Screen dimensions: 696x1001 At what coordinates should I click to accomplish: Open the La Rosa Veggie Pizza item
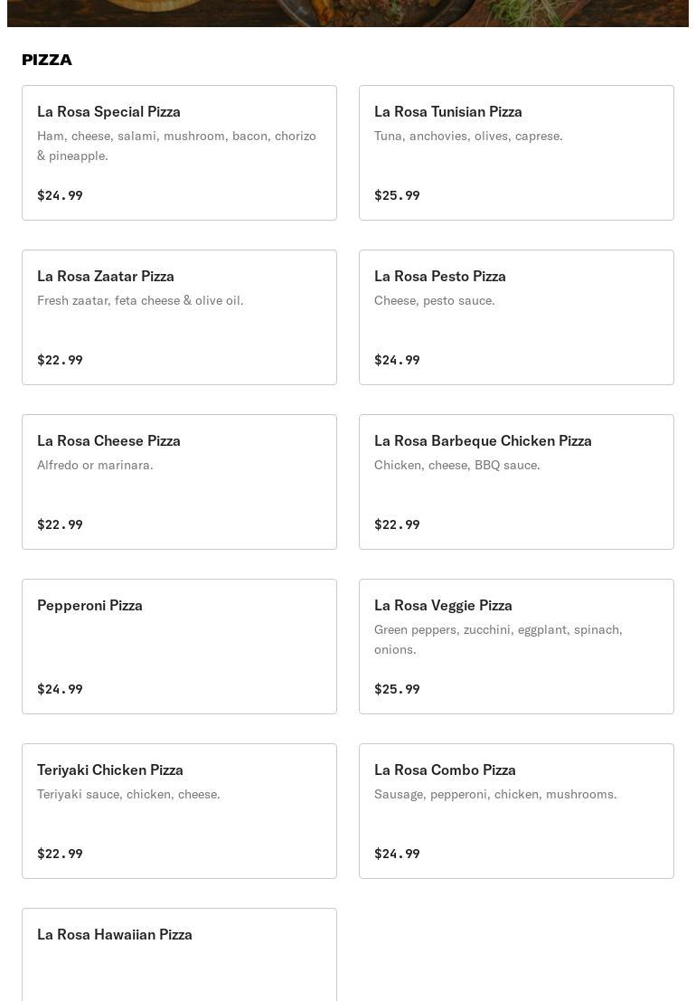tap(516, 647)
